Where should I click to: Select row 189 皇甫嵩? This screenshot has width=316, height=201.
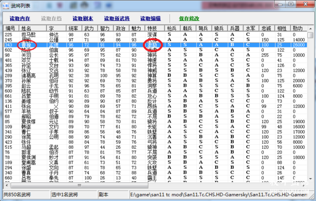click(155, 162)
